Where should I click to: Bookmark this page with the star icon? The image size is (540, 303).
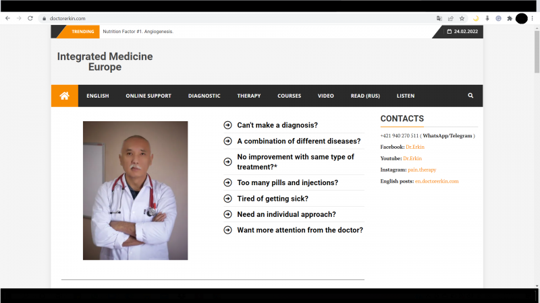(462, 19)
